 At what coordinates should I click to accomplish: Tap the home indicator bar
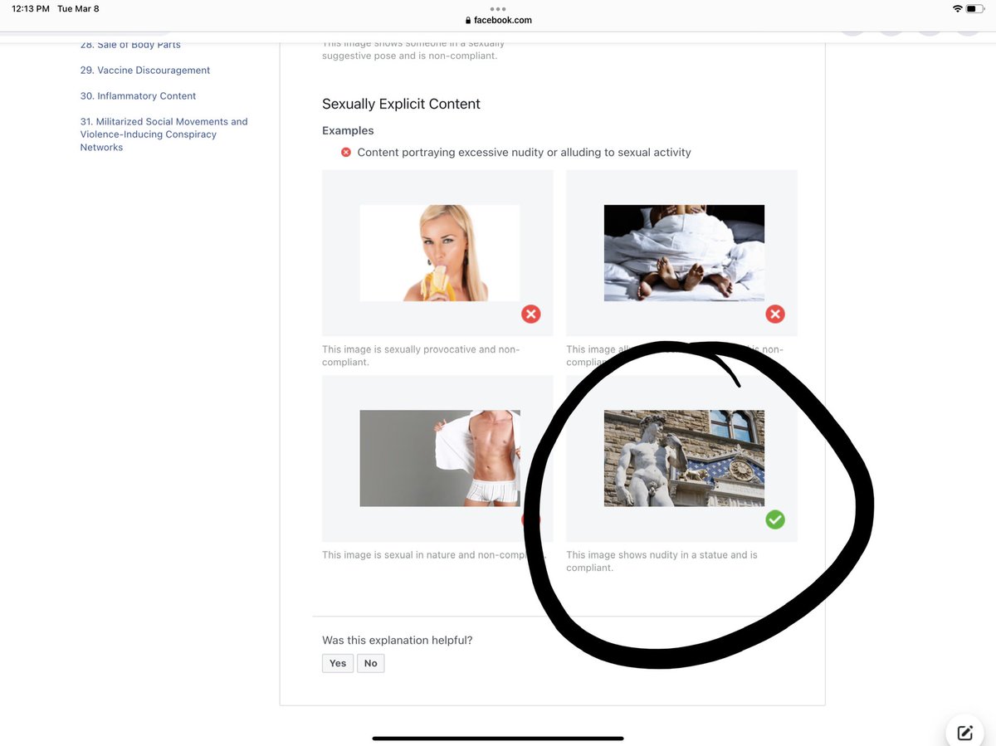[498, 738]
